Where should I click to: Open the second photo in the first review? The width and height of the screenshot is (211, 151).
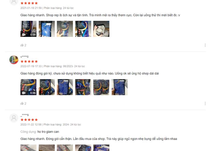pyautogui.click(x=47, y=29)
